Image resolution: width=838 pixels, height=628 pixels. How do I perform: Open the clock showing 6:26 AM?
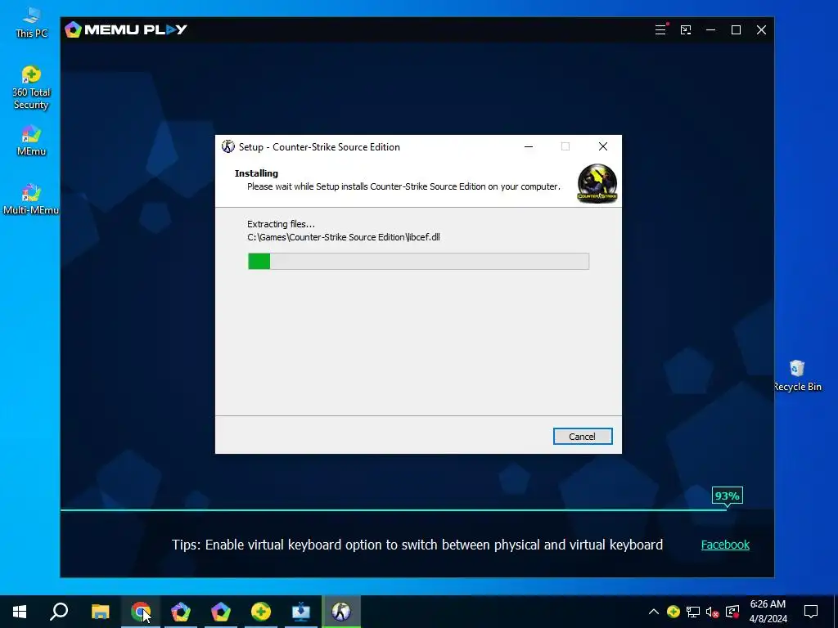pyautogui.click(x=768, y=612)
